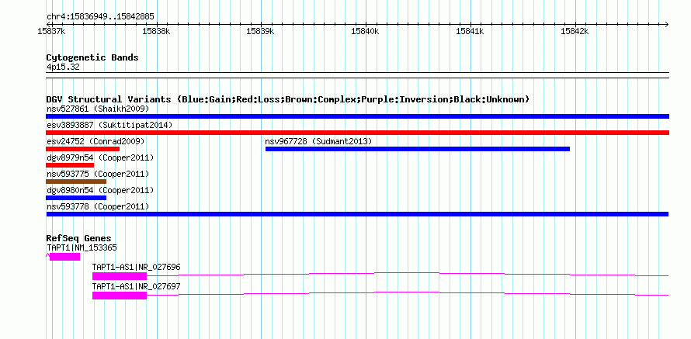
Task: Click the 15840k ruler label
Action: click(365, 31)
